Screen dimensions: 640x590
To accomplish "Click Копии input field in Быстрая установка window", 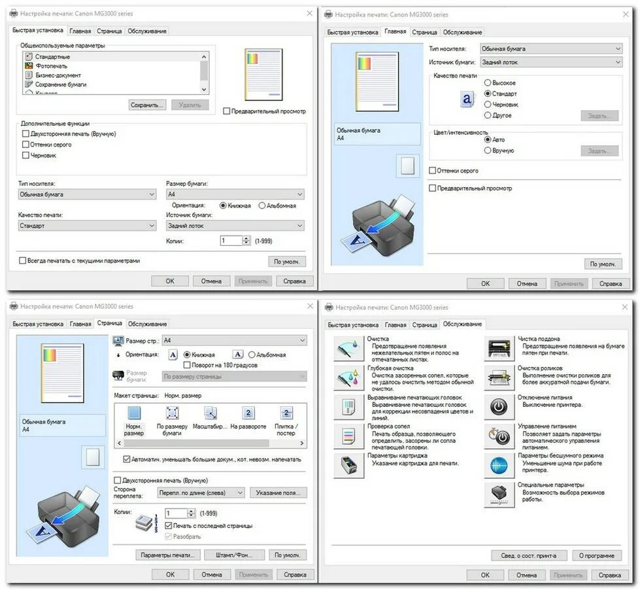I will click(x=231, y=241).
